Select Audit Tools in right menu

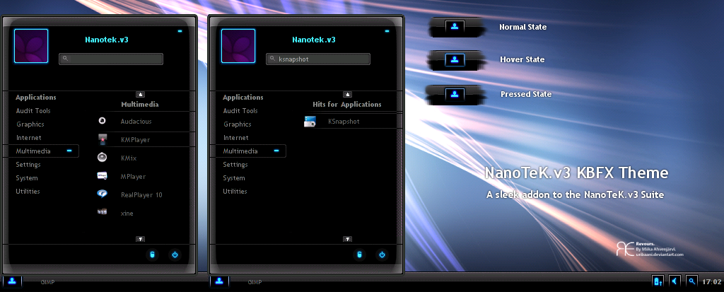[240, 111]
